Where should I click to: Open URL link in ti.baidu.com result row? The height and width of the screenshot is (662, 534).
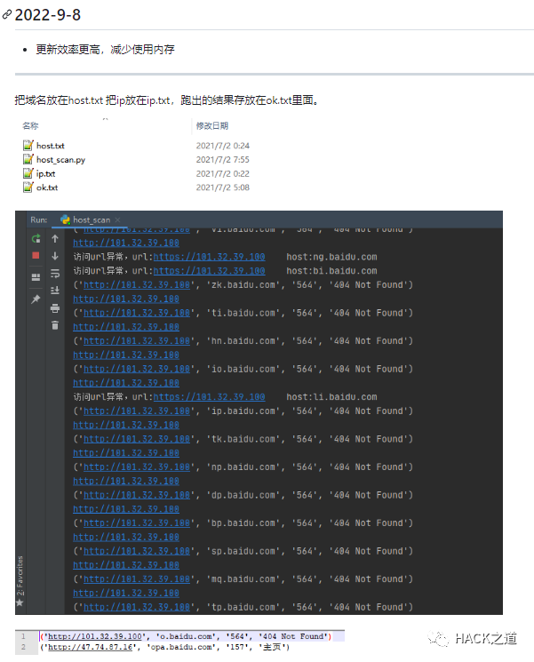[137, 313]
